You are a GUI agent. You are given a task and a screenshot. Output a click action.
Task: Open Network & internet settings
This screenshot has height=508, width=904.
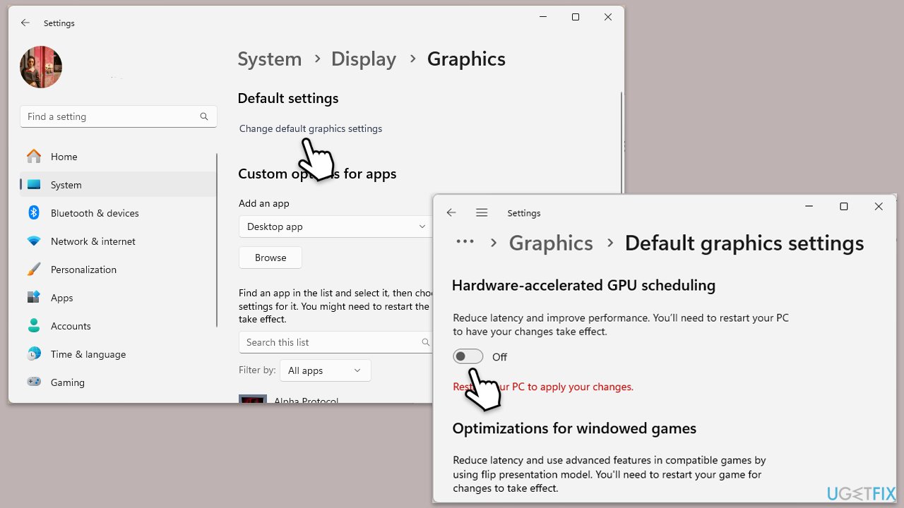(119, 241)
